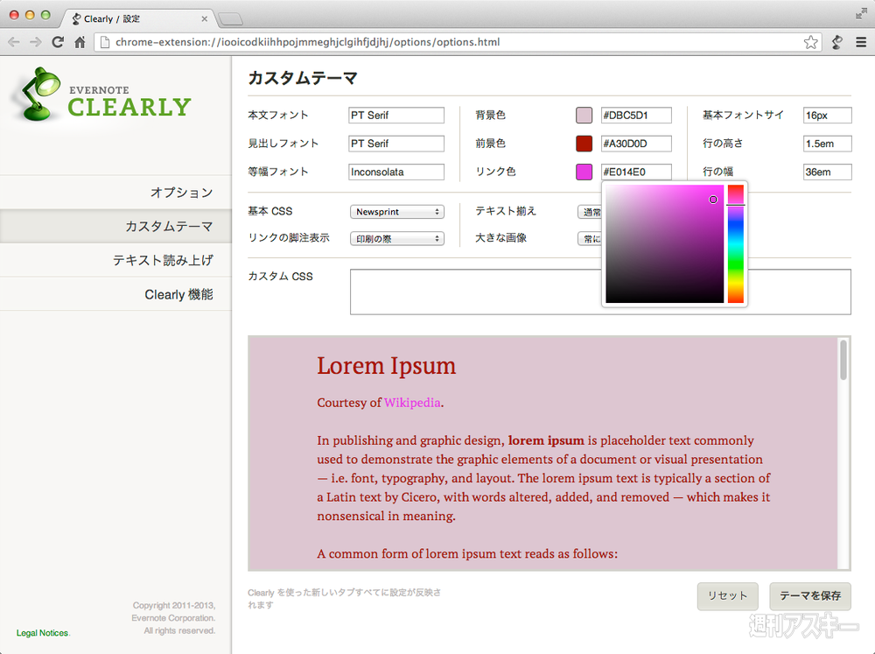Click the 36em line width field
The image size is (875, 654).
[x=827, y=172]
